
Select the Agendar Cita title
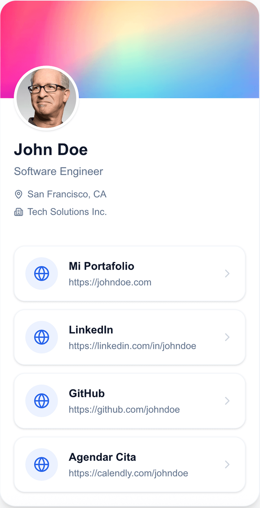click(102, 457)
